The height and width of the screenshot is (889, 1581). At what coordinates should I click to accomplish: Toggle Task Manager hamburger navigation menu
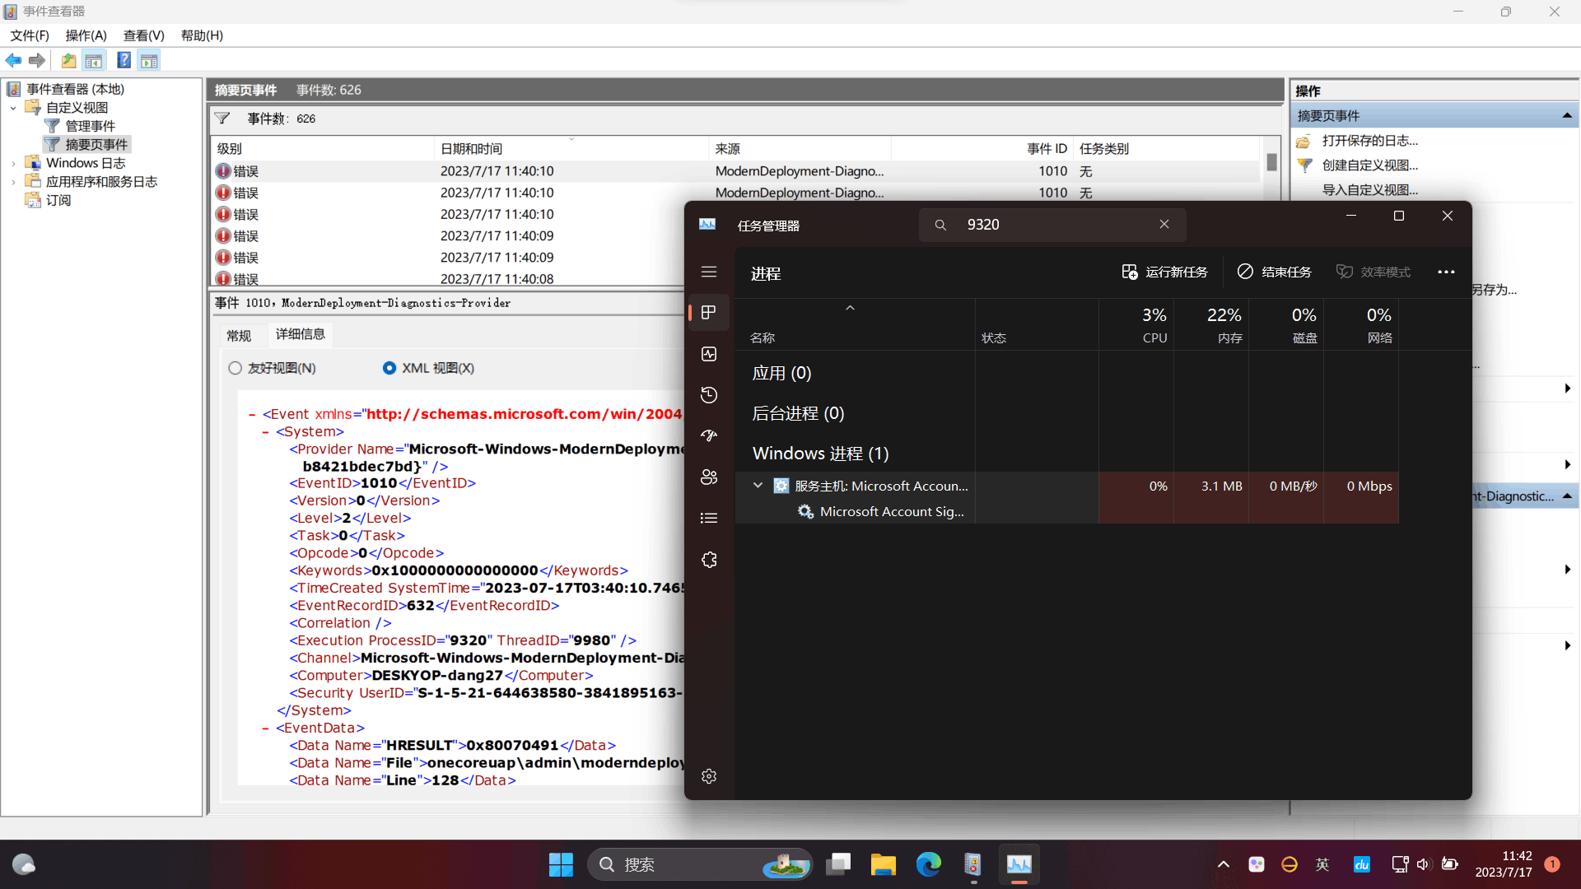(x=709, y=272)
